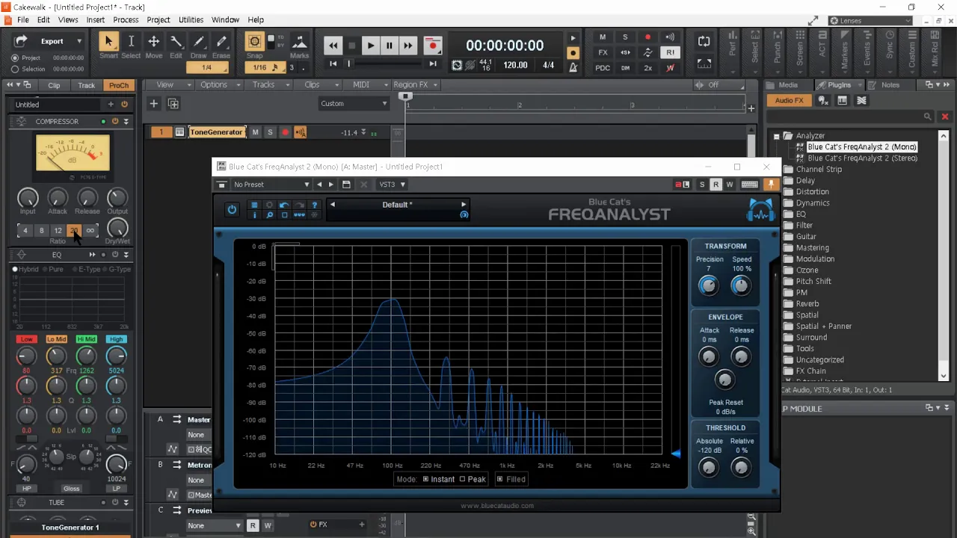The height and width of the screenshot is (538, 957).
Task: Click the Pause transport button
Action: (x=389, y=46)
